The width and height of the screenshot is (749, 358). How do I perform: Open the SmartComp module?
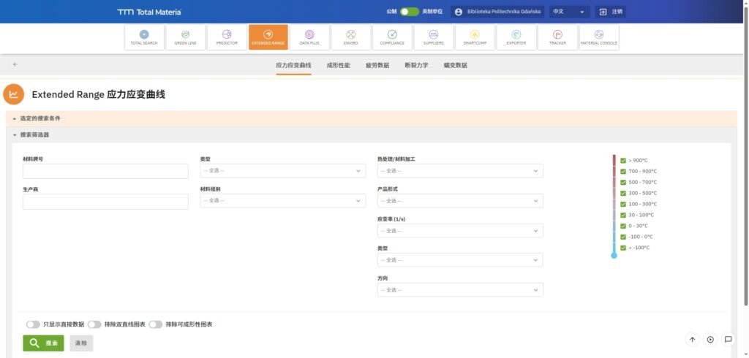pos(475,37)
